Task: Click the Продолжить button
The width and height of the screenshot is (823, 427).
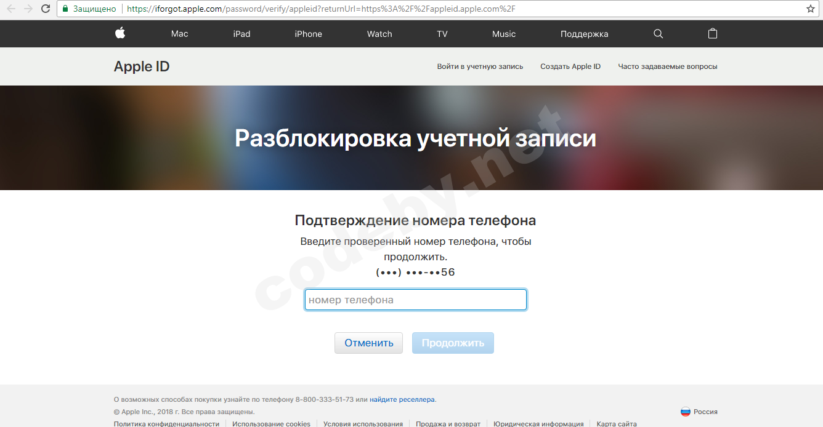Action: 453,343
